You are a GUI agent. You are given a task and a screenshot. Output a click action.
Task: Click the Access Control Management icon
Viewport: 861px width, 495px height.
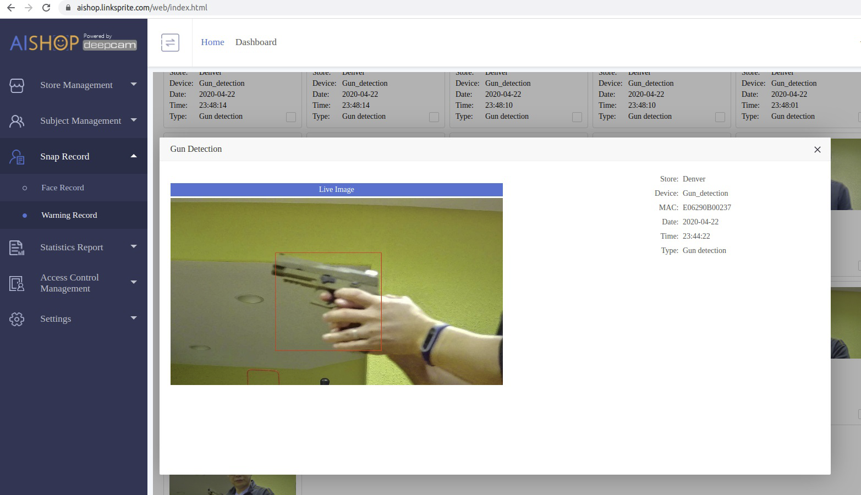coord(17,283)
